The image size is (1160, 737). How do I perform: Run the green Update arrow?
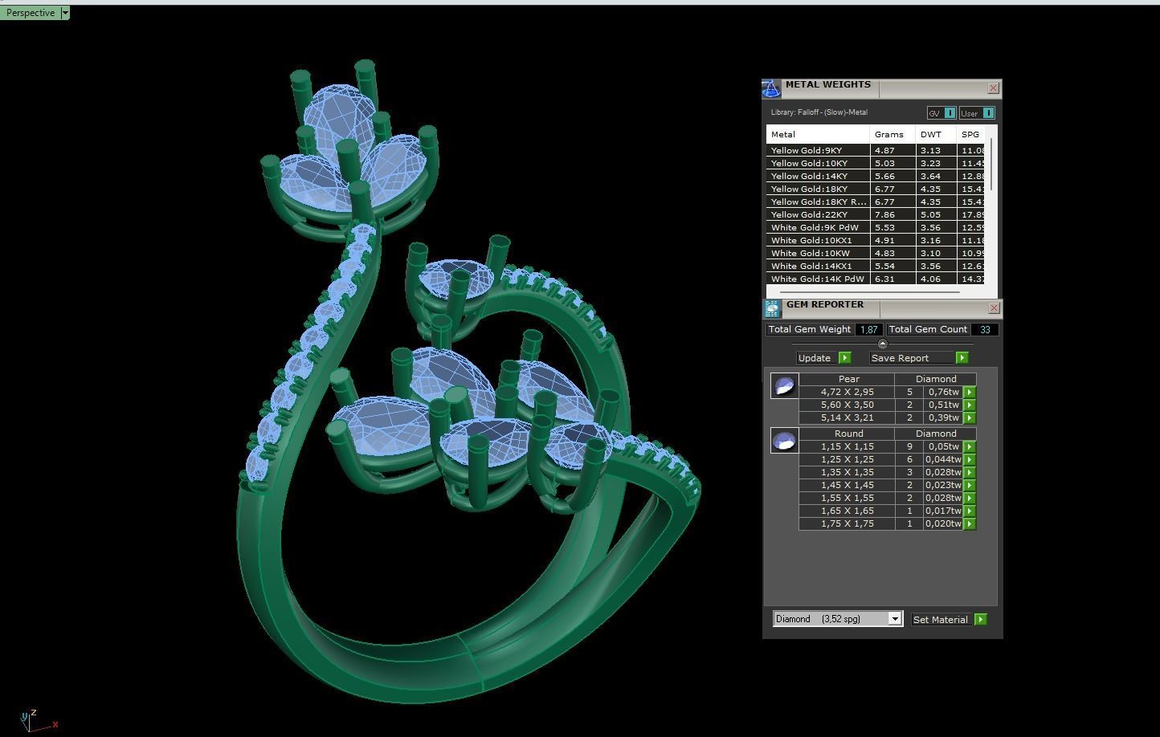[x=844, y=358]
